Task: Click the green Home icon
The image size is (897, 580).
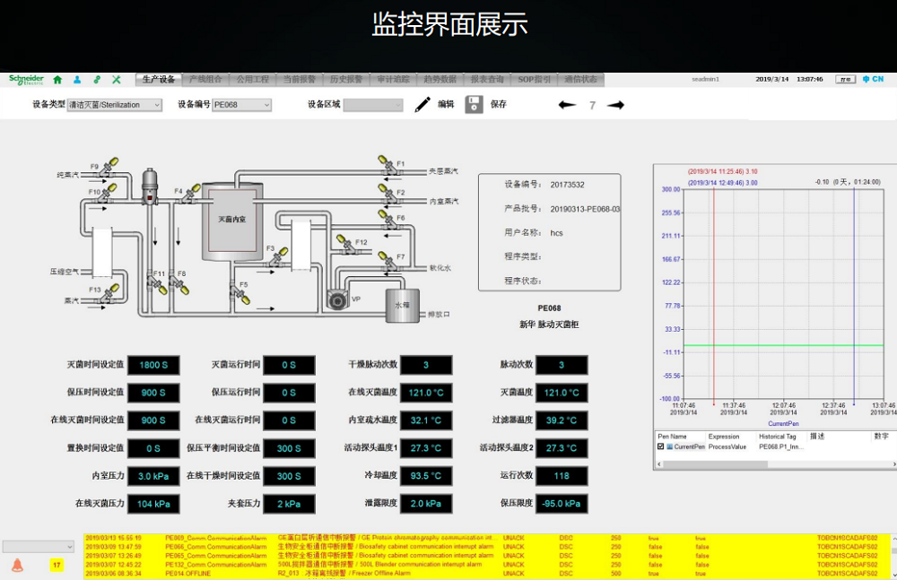Action: coord(57,80)
